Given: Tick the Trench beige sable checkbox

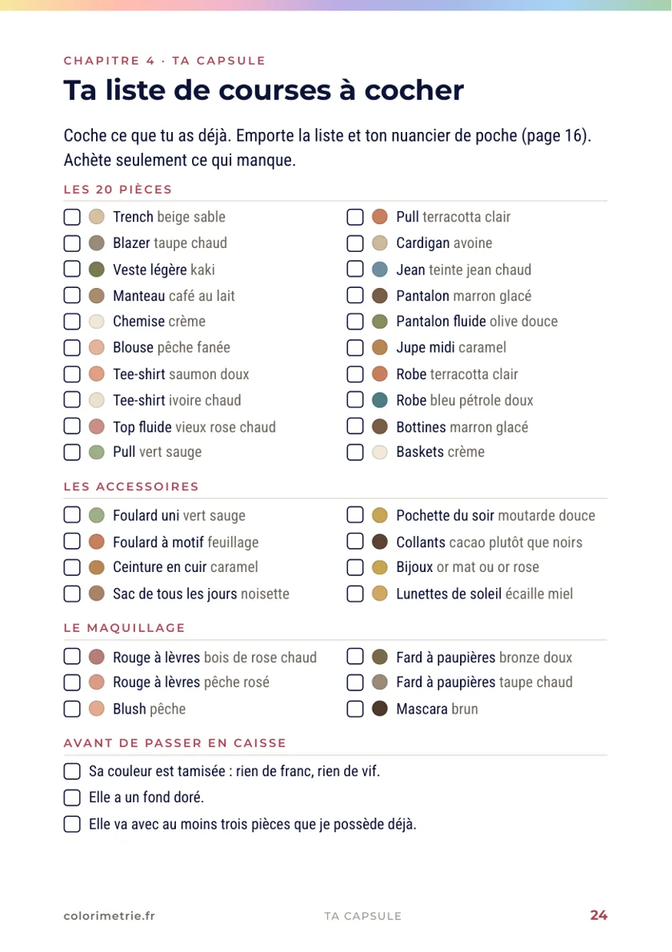Looking at the screenshot, I should coord(72,217).
